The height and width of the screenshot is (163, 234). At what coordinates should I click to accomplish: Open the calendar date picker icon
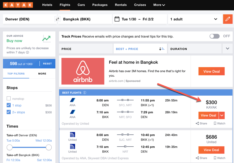[117, 19]
